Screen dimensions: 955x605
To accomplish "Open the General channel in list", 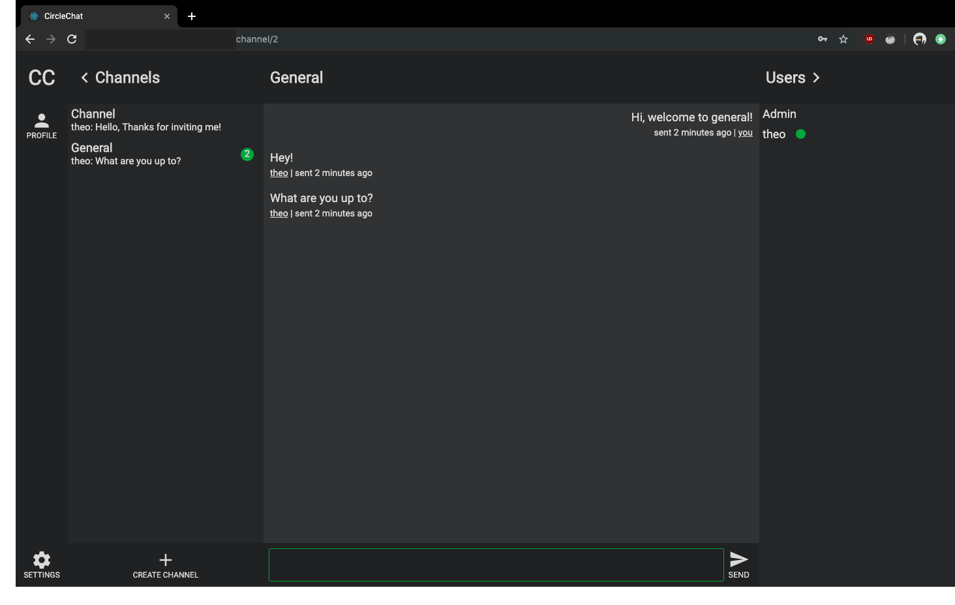I will pyautogui.click(x=166, y=154).
